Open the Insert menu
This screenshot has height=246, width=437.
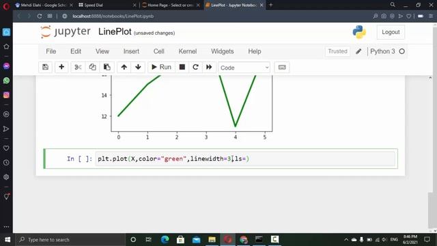(131, 51)
